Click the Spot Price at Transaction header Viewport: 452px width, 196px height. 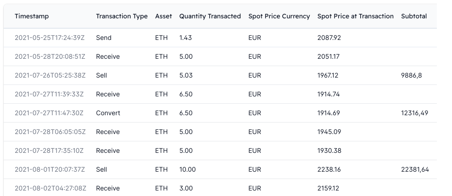[x=355, y=16]
